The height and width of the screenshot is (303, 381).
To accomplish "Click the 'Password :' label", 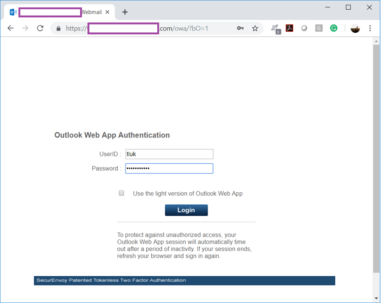I will point(107,168).
